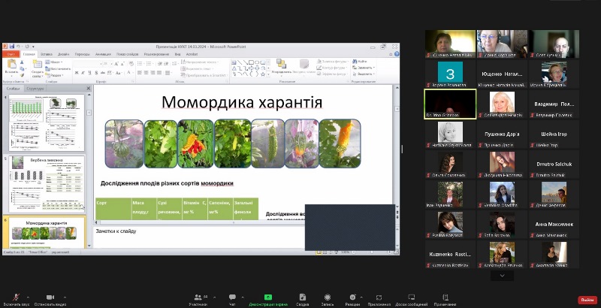Open the Whiteboards icon in Zoom toolbar
Viewport: 601px width, 308px height.
412,297
